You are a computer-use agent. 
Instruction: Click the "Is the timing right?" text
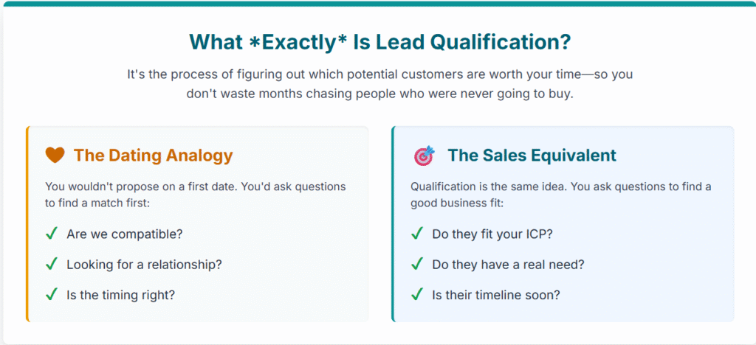(x=122, y=294)
